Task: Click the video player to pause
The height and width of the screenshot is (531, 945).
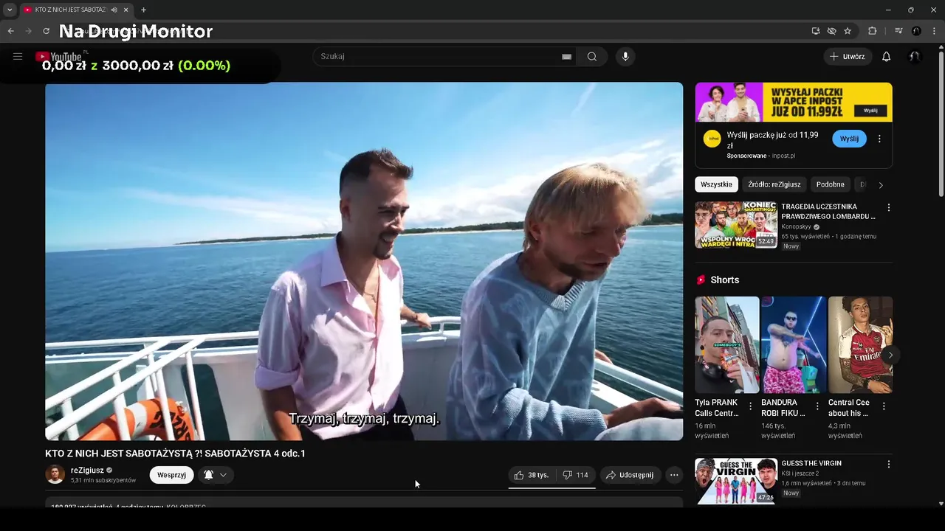Action: tap(364, 261)
